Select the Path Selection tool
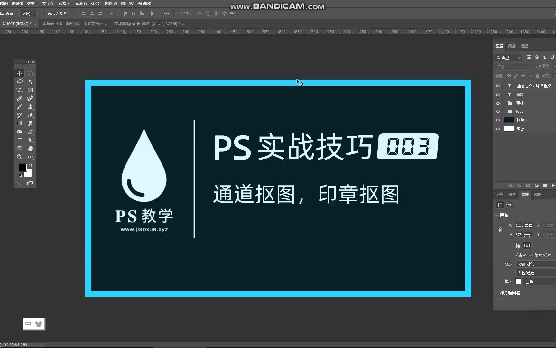Screen dimensions: 556x348 click(30, 140)
